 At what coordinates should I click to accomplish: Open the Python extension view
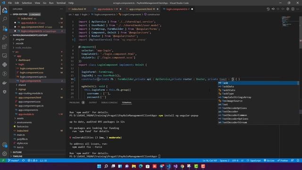click(4, 65)
